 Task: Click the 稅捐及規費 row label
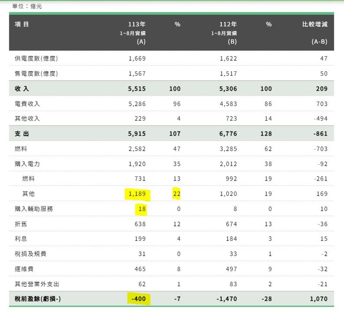click(30, 254)
